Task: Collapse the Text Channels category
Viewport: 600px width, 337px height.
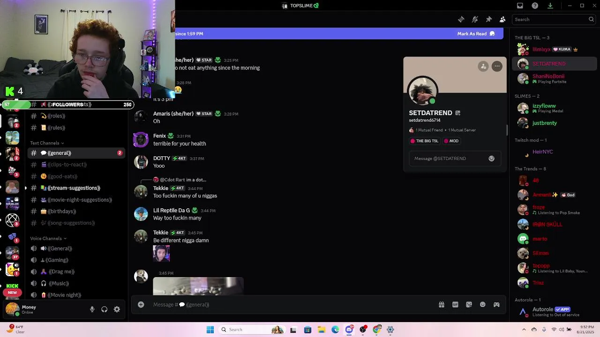Action: [x=47, y=143]
